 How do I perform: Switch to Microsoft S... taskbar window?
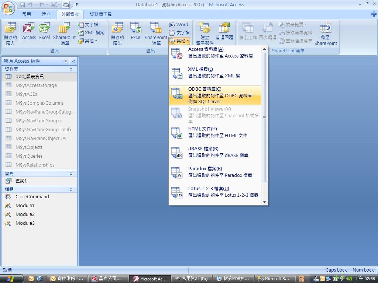[275, 279]
